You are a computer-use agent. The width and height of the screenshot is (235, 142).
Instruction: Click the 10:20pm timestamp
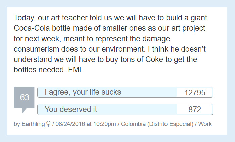tap(105, 124)
